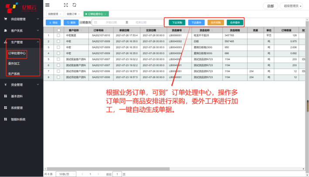Viewport: 309px width, 177px height.
Task: Close the 销售订单 tab with its x
Action: (78, 14)
